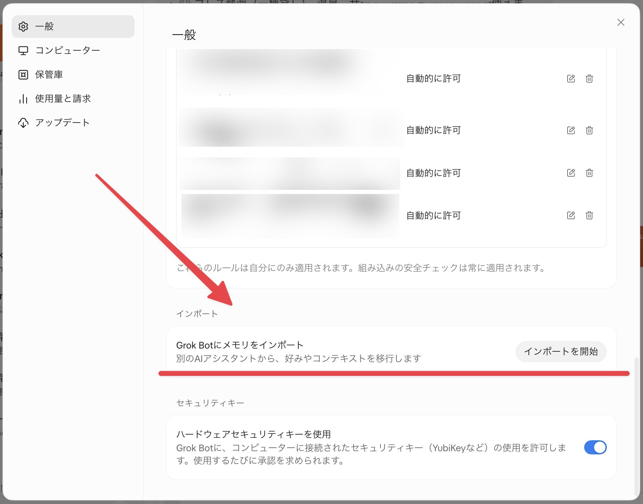Toggle ハードウェアセキュリティキーを使用 switch
The width and height of the screenshot is (643, 504).
click(x=595, y=447)
